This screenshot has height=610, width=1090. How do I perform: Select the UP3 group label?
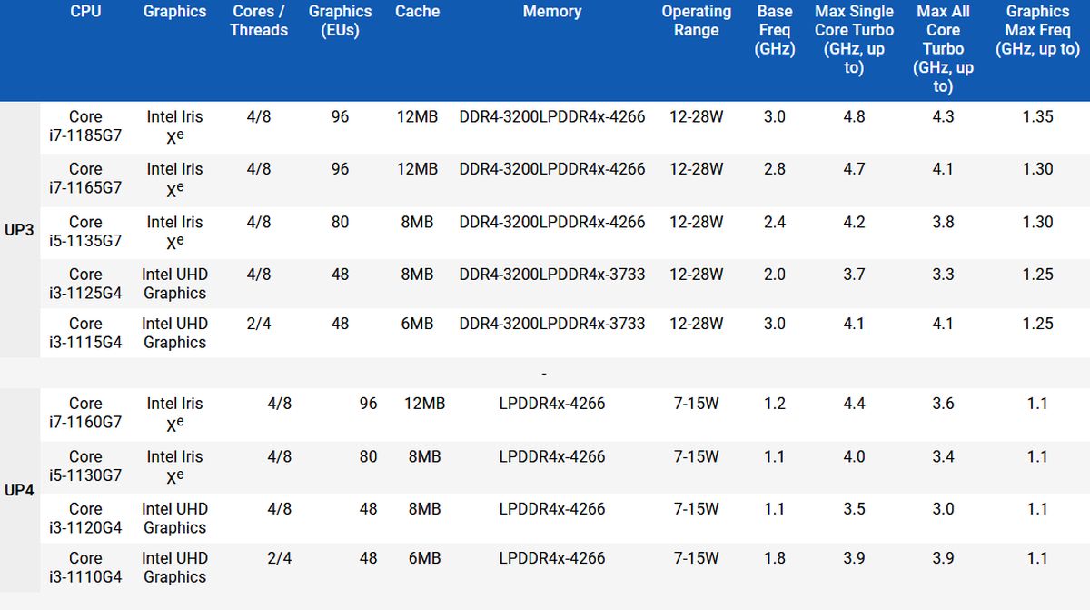(x=19, y=230)
